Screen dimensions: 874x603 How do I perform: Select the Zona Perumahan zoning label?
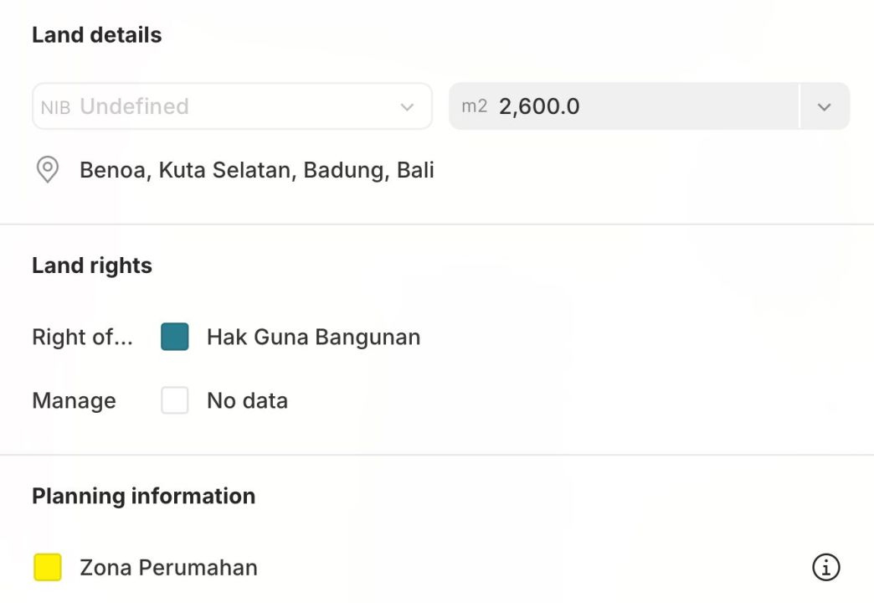168,567
